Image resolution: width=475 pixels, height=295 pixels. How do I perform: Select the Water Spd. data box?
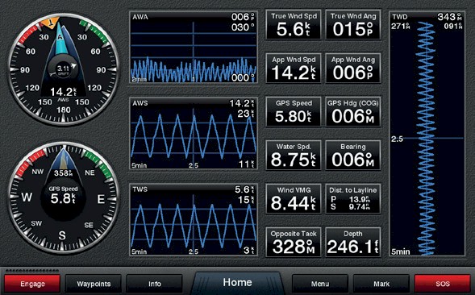point(294,155)
